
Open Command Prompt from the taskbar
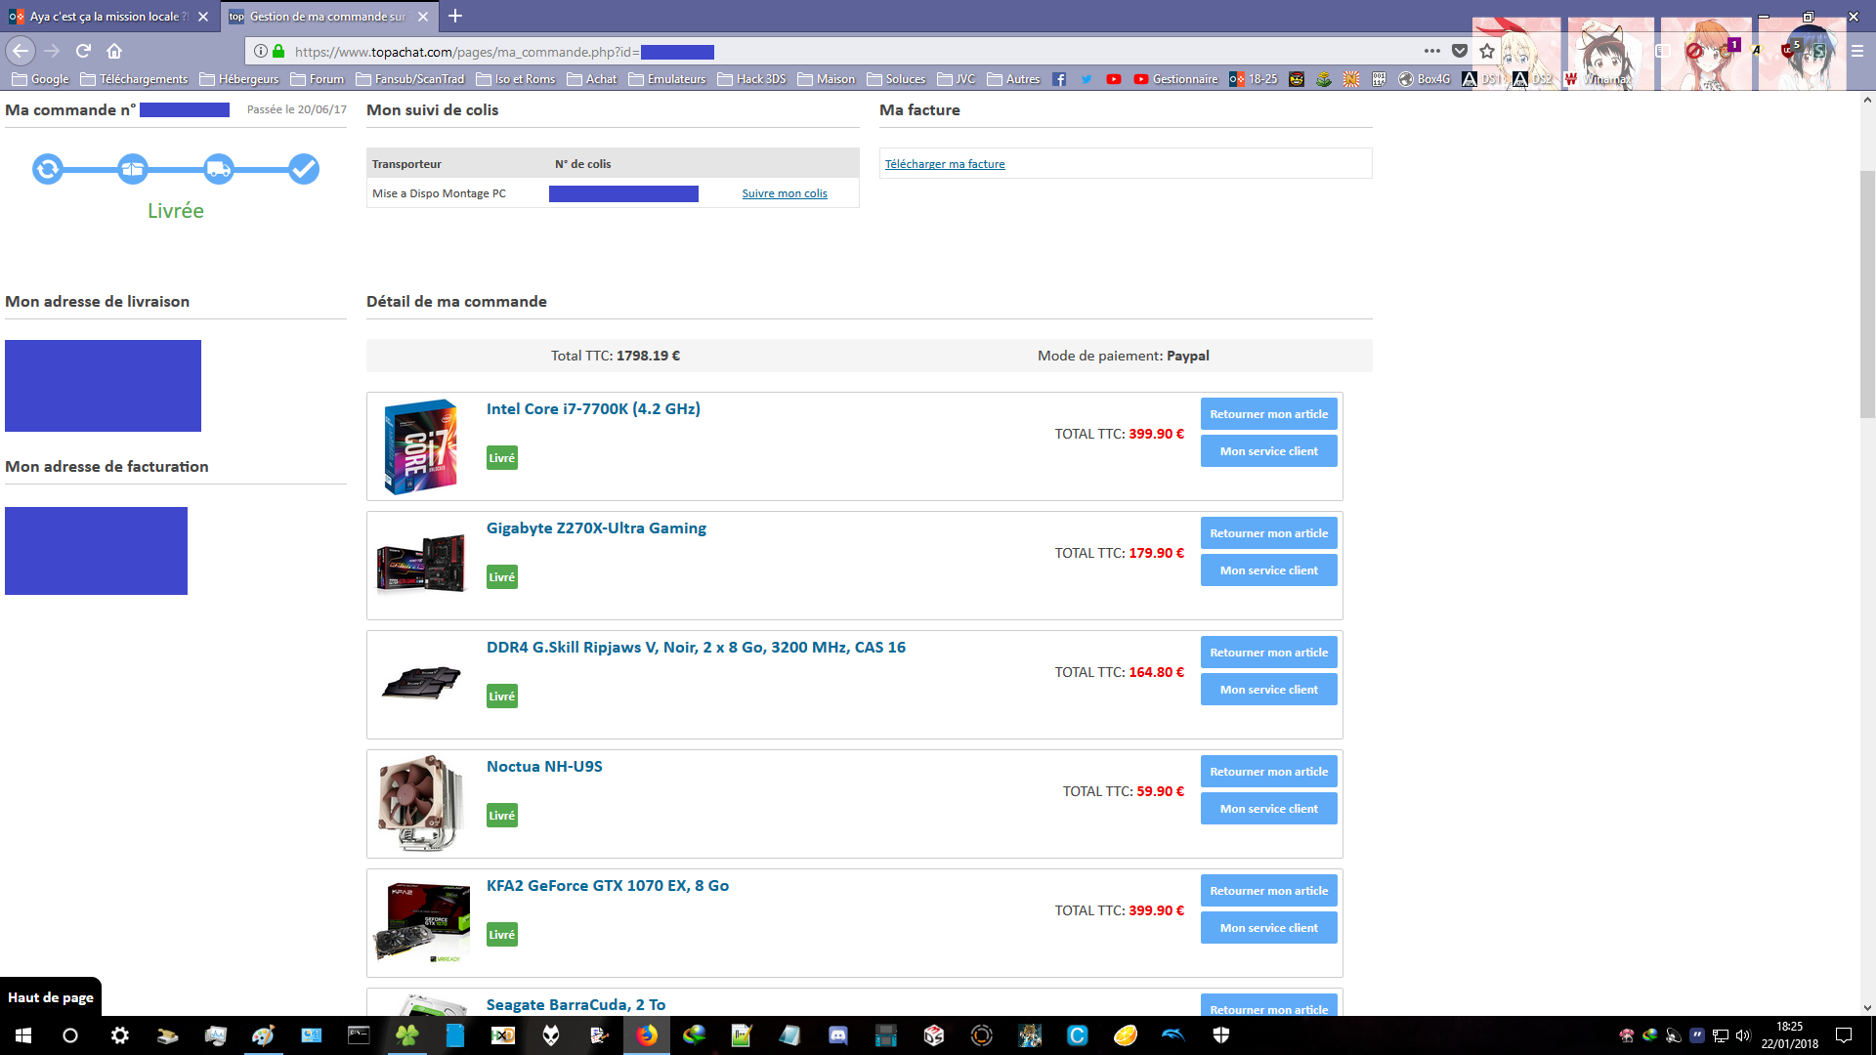(360, 1035)
